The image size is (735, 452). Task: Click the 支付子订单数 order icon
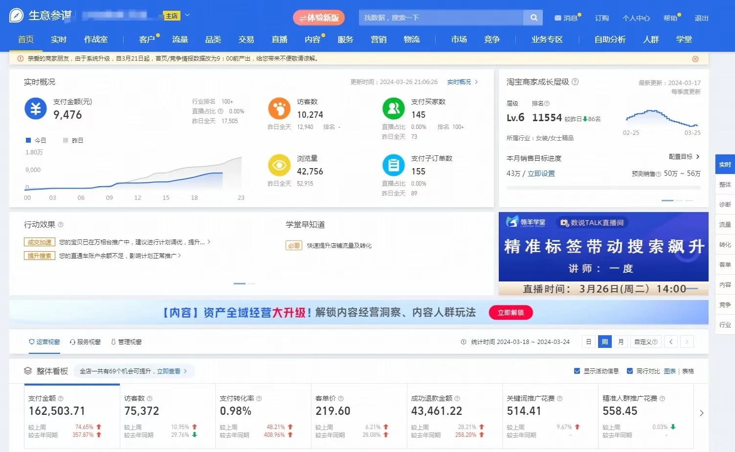coord(393,166)
